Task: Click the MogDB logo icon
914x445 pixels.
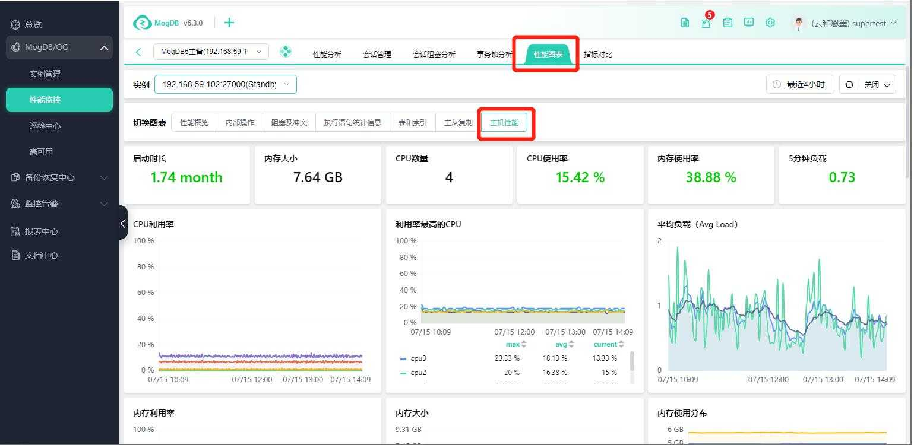Action: pos(143,23)
